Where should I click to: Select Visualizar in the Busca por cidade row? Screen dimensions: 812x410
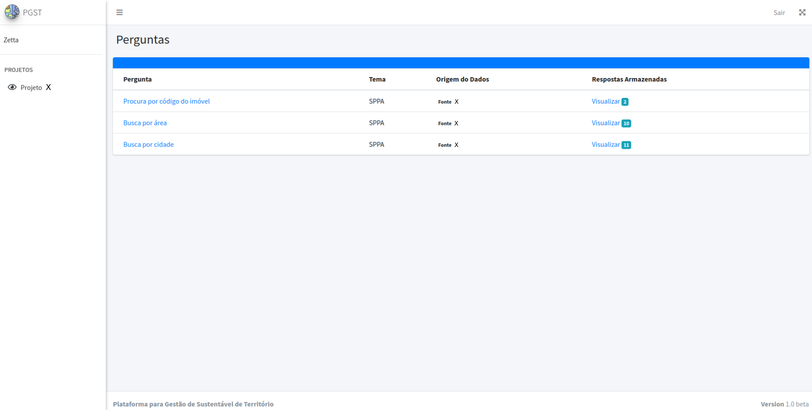point(605,145)
